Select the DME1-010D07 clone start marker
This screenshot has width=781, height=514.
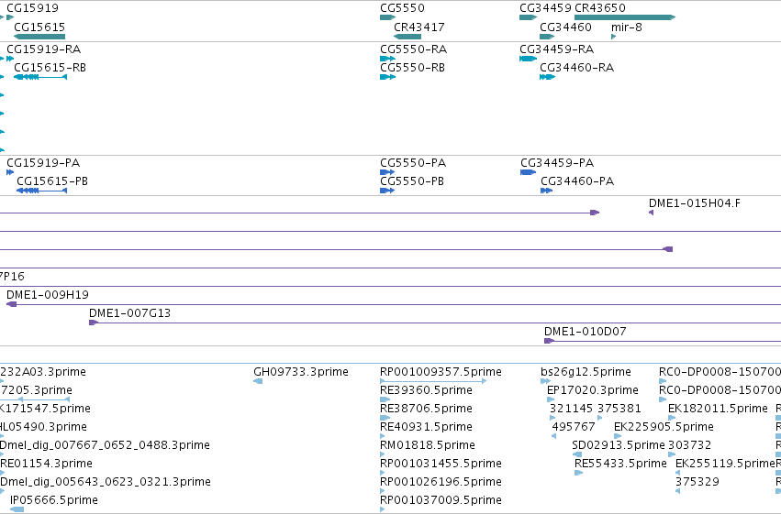(x=549, y=341)
